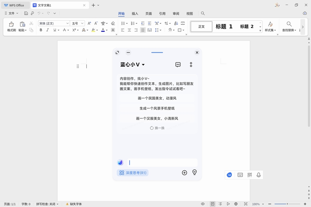Open the chat history icon in 蓝心小V
This screenshot has height=207, width=311.
coord(178,65)
